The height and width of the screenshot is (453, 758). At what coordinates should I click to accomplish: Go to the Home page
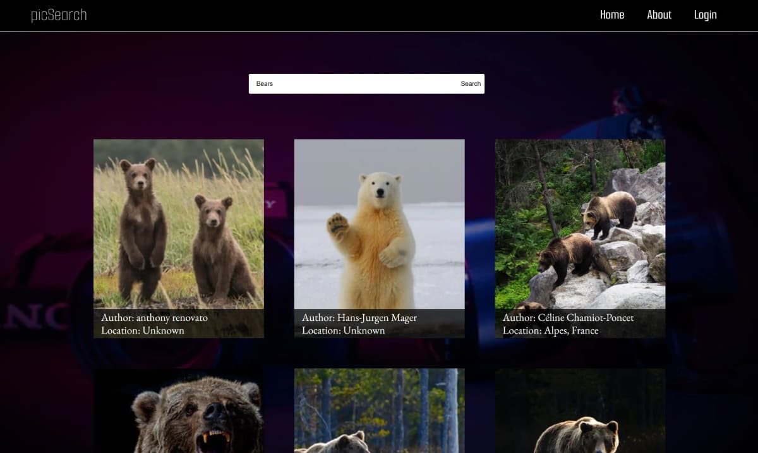pyautogui.click(x=611, y=15)
